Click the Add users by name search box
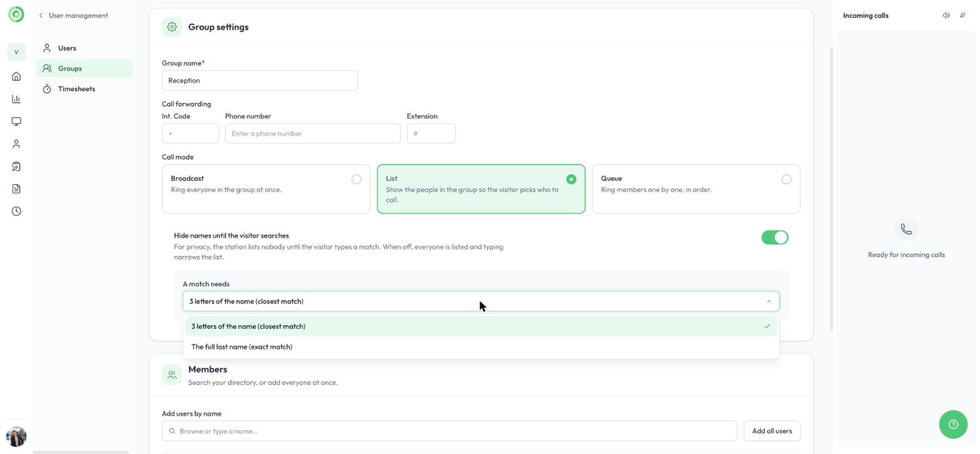 pyautogui.click(x=449, y=431)
